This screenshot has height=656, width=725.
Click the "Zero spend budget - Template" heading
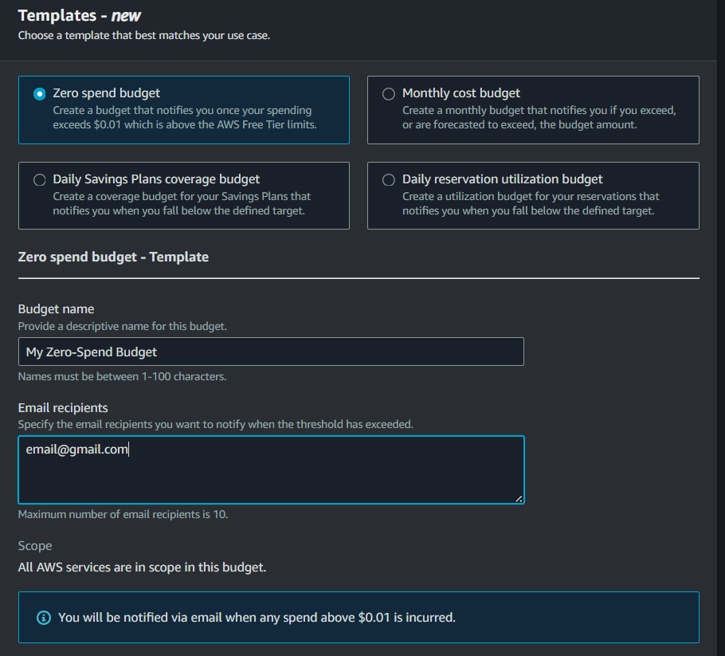[x=113, y=257]
